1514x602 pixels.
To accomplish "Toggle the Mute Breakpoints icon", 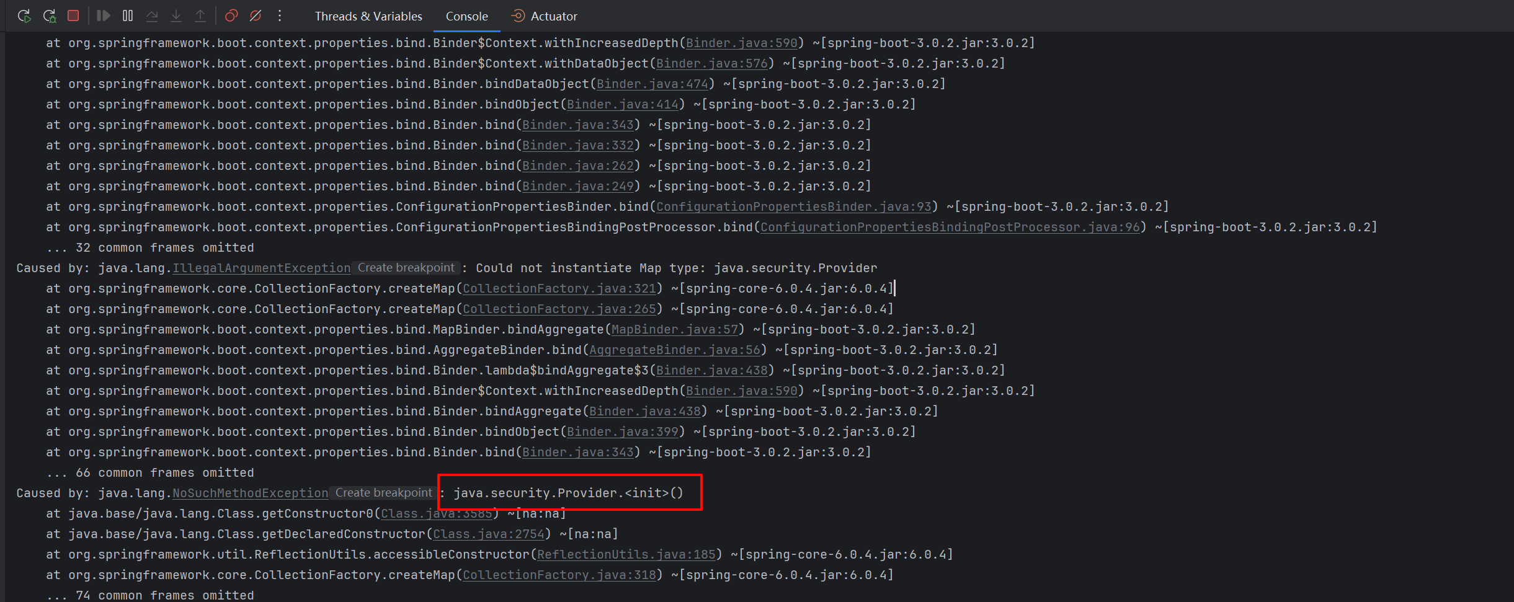I will (256, 15).
